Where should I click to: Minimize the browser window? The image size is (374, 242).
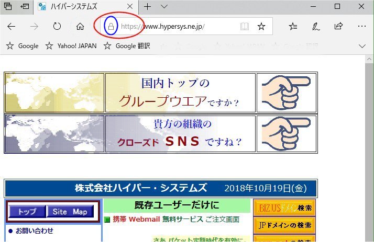313,6
